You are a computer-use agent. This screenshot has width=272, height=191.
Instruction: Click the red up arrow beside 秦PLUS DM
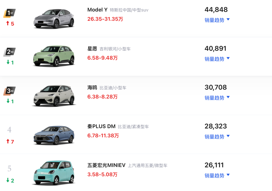[x=8, y=141]
